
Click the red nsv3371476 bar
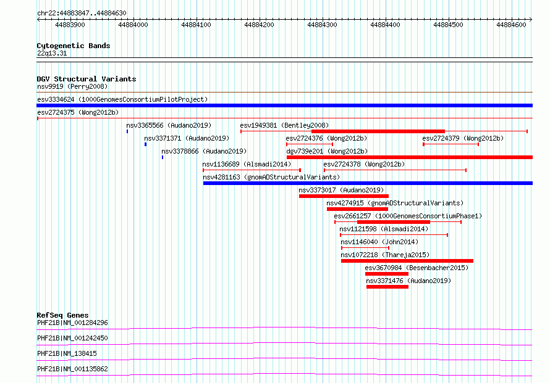click(387, 287)
